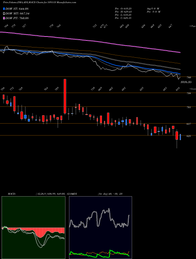The width and height of the screenshot is (196, 259).
Task: Select the 'DOW PT: 760.08' legend text
Action: click(x=17, y=18)
